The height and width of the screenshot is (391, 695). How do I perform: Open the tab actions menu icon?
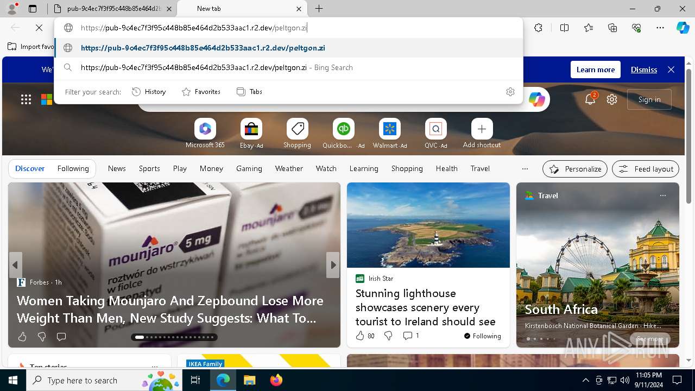(x=33, y=9)
